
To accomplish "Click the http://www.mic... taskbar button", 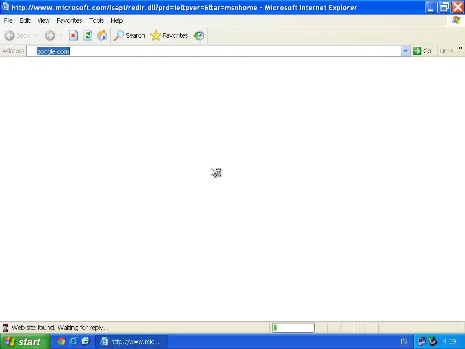I will (x=131, y=342).
